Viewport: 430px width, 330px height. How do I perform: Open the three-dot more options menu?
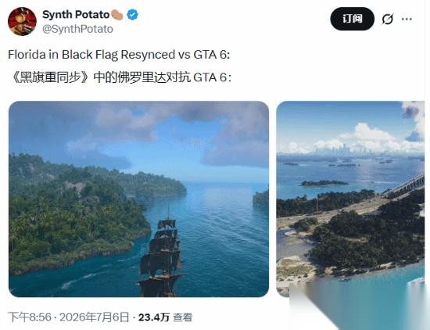[407, 19]
